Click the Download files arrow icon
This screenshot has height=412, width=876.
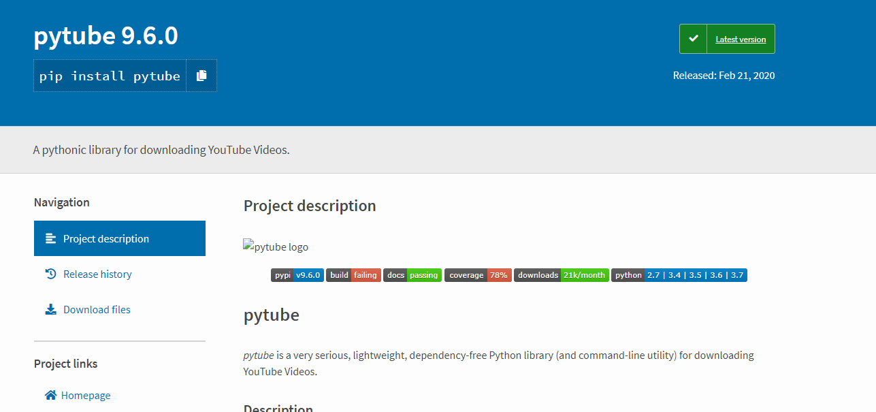coord(50,309)
